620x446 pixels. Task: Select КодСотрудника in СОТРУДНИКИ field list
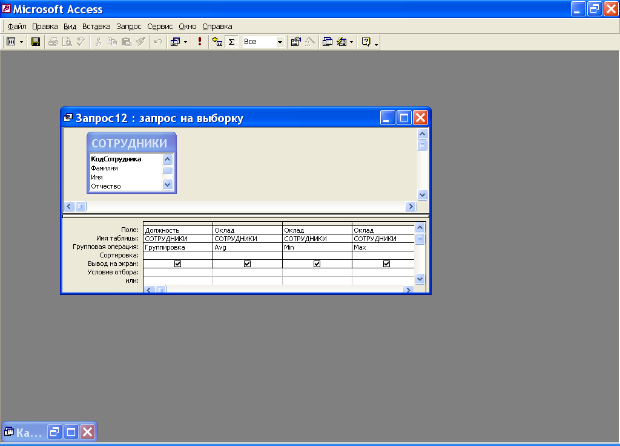coord(116,159)
